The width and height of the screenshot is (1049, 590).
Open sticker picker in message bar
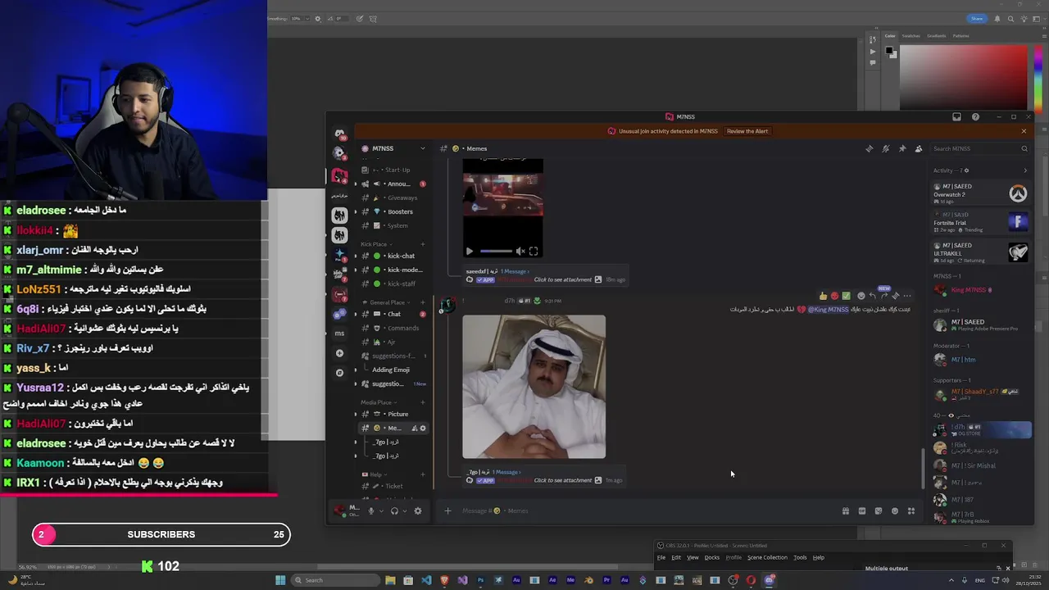point(879,511)
